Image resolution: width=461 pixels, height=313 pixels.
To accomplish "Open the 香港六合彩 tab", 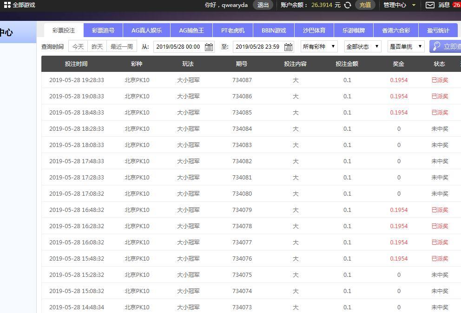I will (x=396, y=30).
